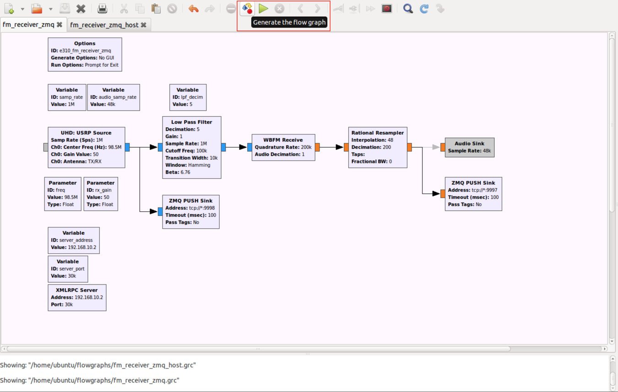Click the flow graph errors icon
618x392 pixels.
(231, 9)
